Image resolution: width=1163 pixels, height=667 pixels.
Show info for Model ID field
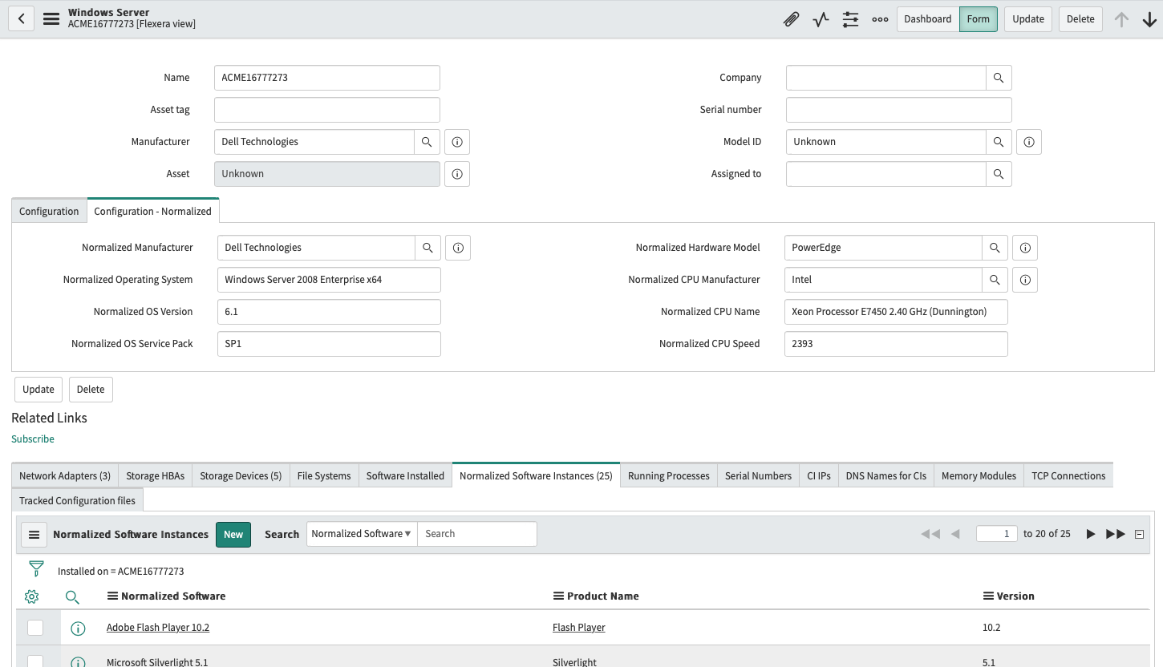(x=1028, y=142)
